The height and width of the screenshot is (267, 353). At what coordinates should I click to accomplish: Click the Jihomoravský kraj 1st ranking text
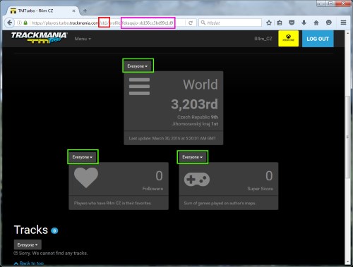click(x=195, y=124)
